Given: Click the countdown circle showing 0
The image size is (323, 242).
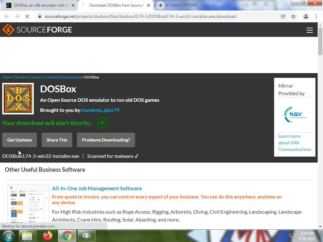Looking at the screenshot, I should point(102,123).
